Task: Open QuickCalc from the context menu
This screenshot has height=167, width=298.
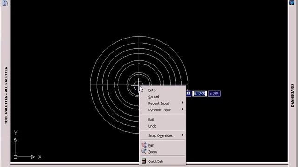Action: tap(163, 161)
